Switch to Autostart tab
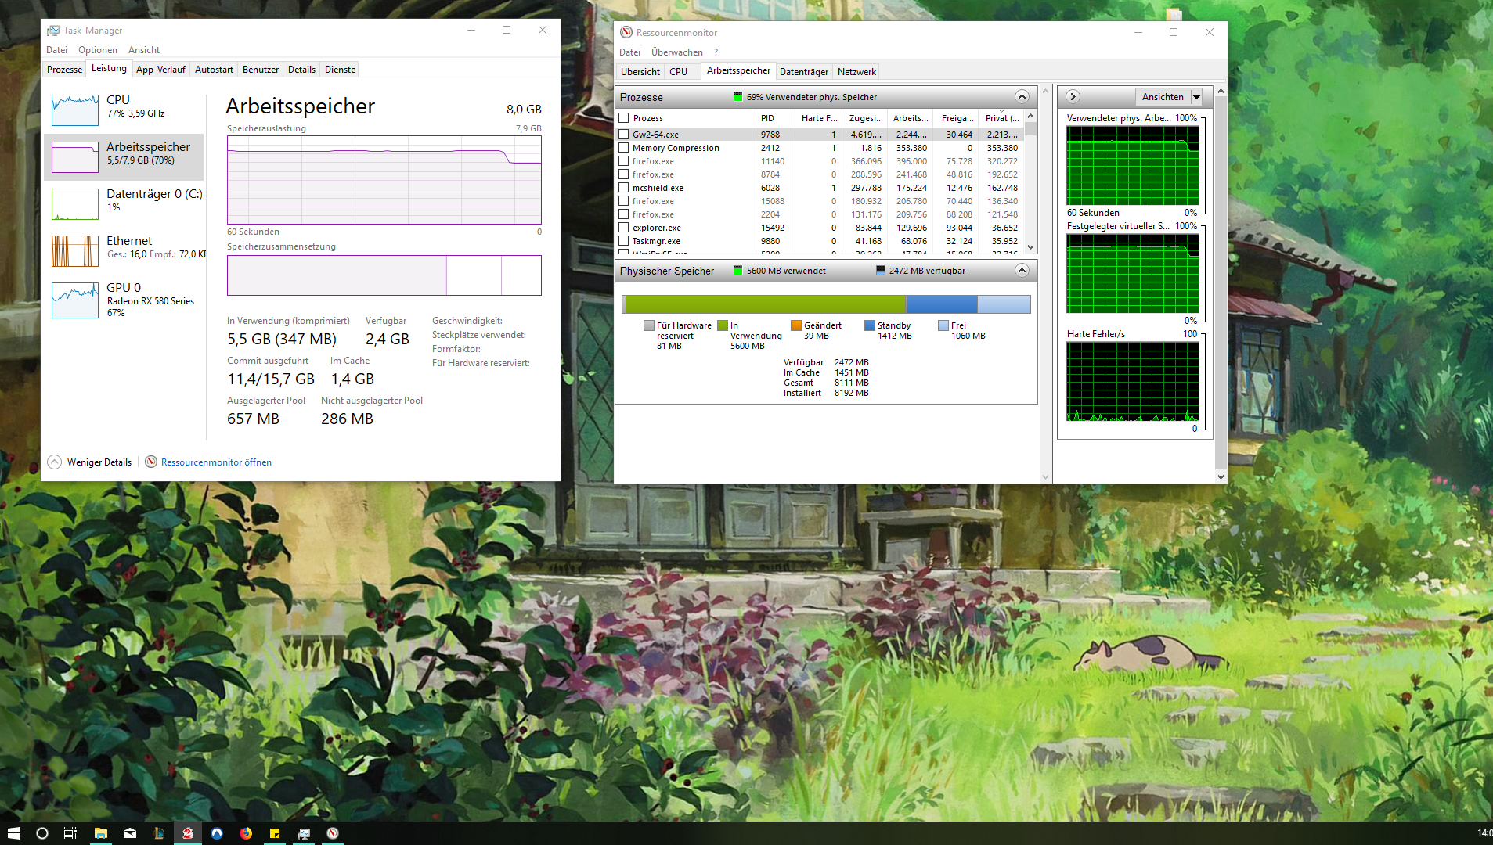 pos(214,70)
